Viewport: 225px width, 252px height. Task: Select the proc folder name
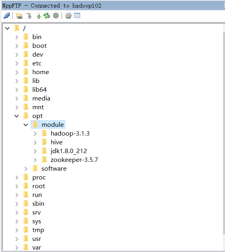[x=39, y=177]
